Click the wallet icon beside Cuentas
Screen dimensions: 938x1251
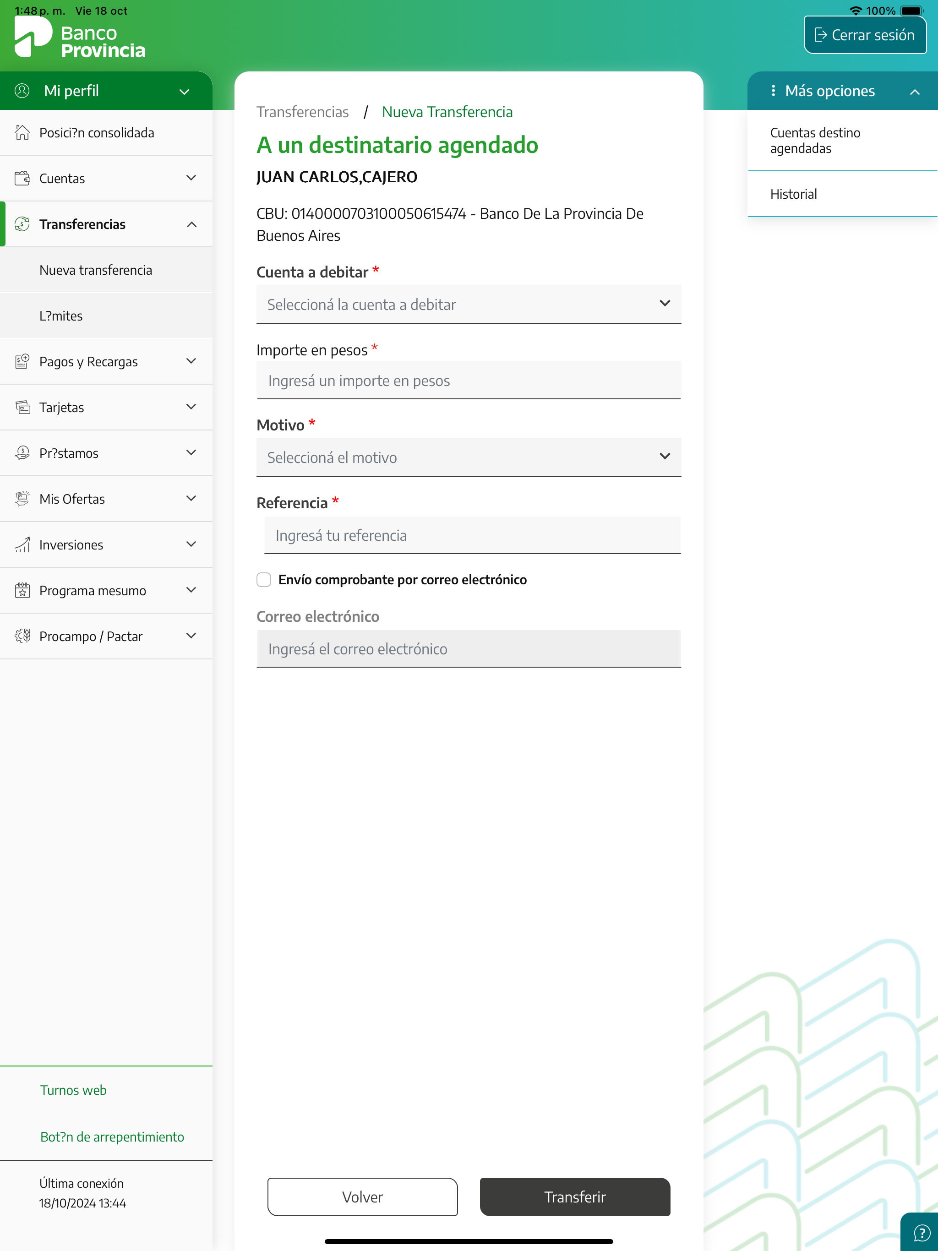[x=22, y=178]
